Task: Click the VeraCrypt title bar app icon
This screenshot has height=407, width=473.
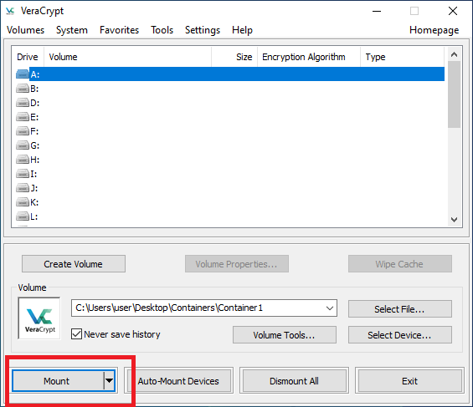Action: [x=10, y=11]
